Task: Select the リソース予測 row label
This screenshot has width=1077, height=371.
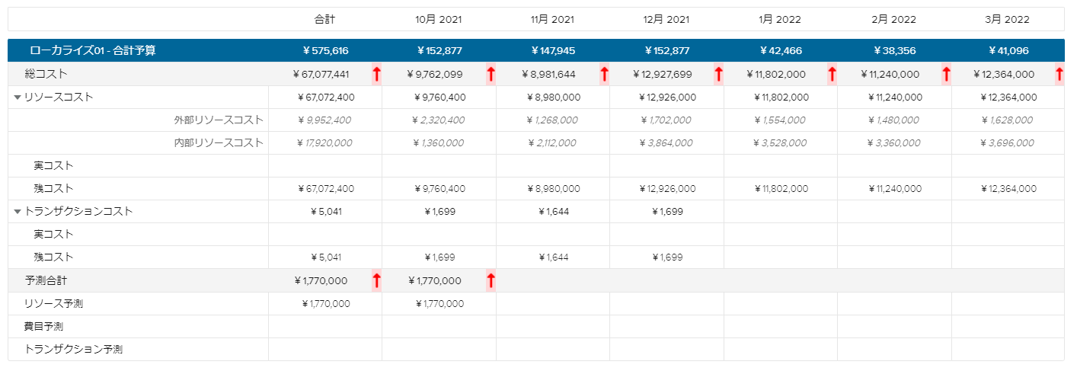Action: tap(53, 304)
